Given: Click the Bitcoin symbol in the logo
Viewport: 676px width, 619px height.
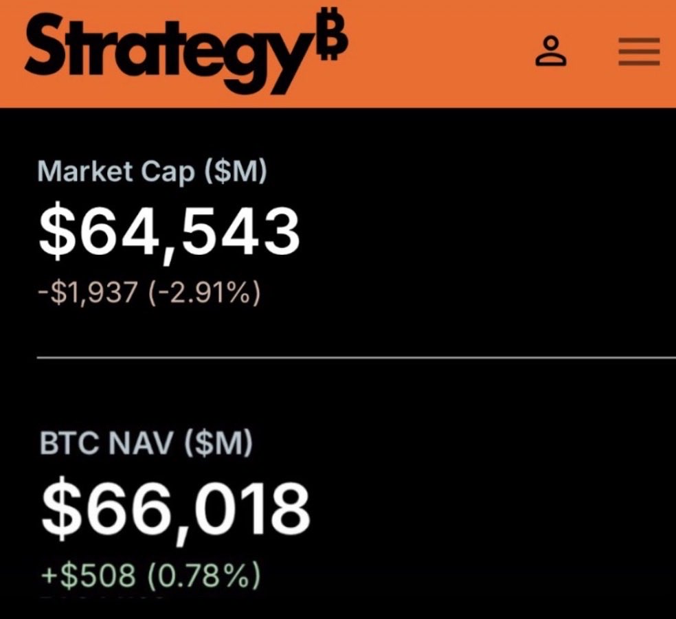Looking at the screenshot, I should tap(335, 38).
